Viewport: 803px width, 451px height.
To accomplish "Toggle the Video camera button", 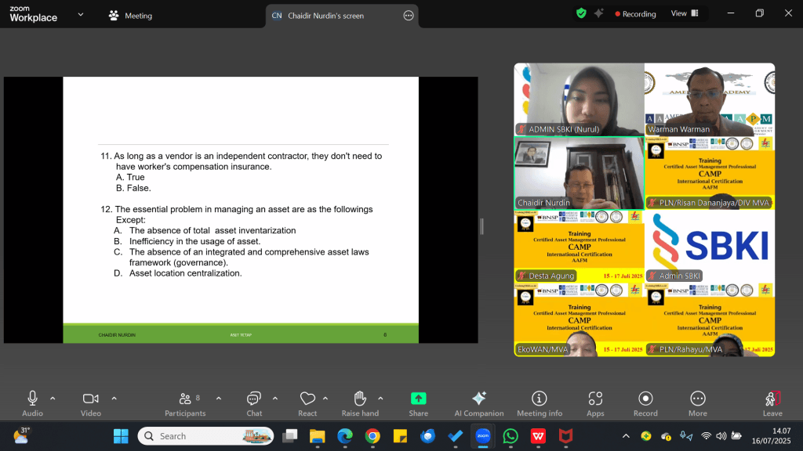I will (x=91, y=403).
